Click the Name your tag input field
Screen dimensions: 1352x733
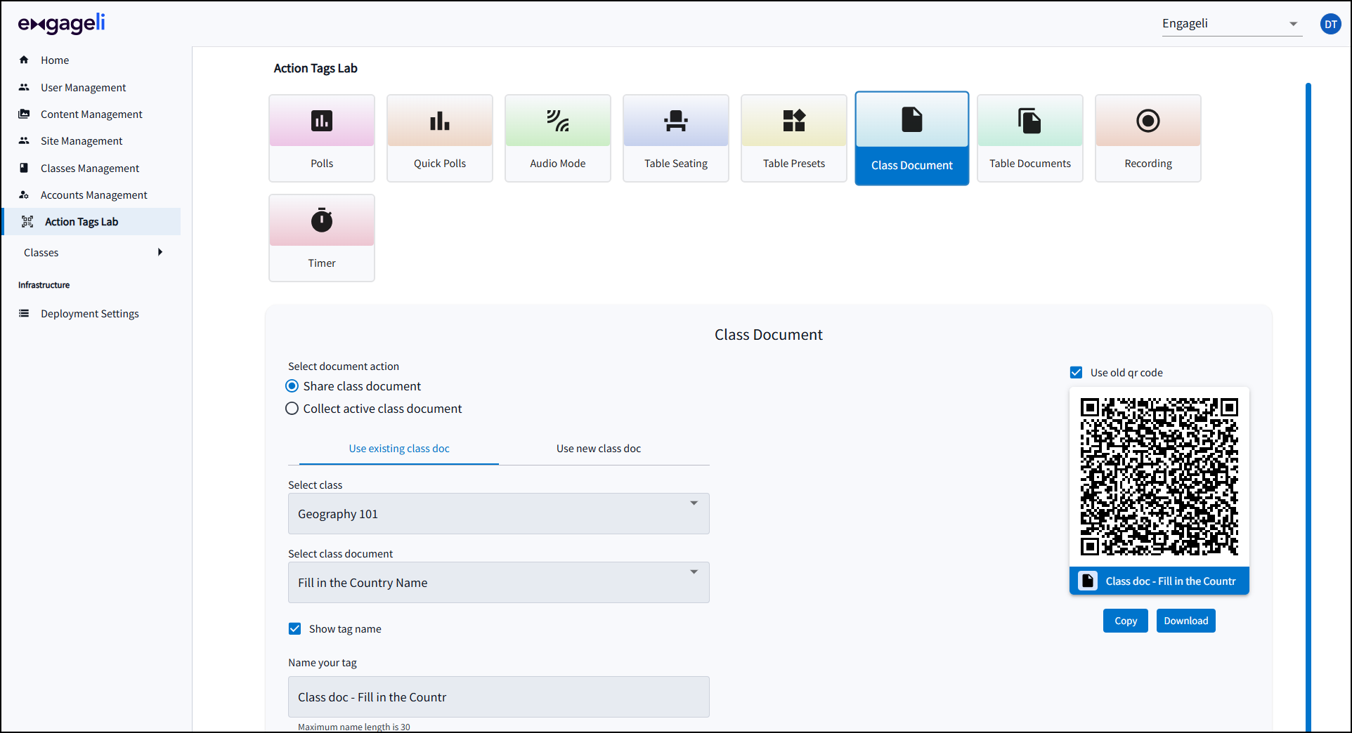click(x=499, y=696)
